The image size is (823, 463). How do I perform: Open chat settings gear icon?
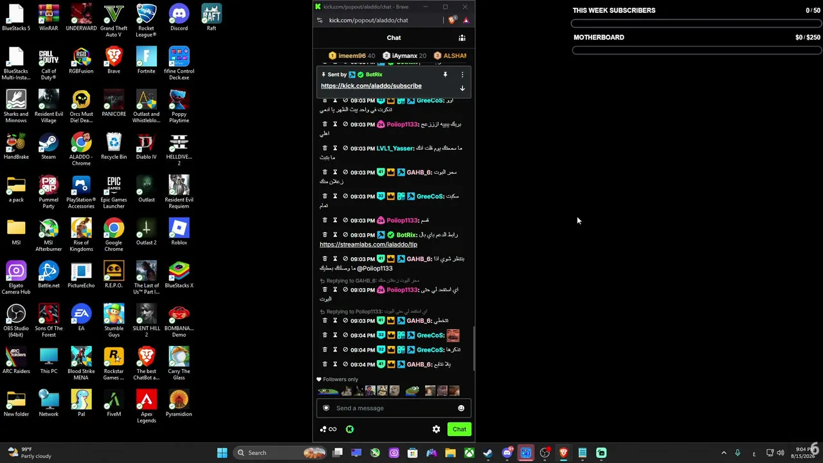(437, 429)
